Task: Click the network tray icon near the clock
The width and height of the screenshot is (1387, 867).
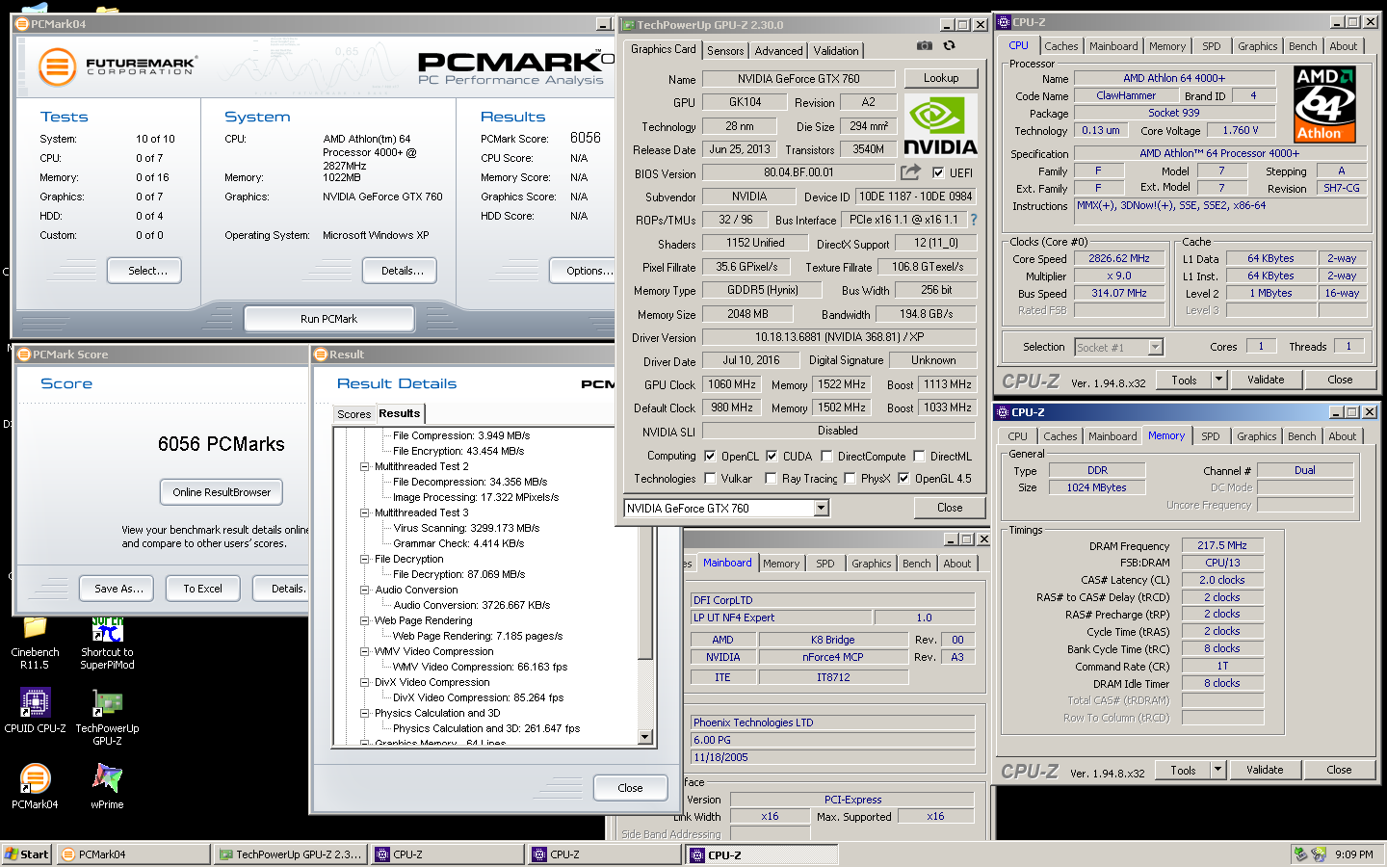Action: click(x=1300, y=854)
